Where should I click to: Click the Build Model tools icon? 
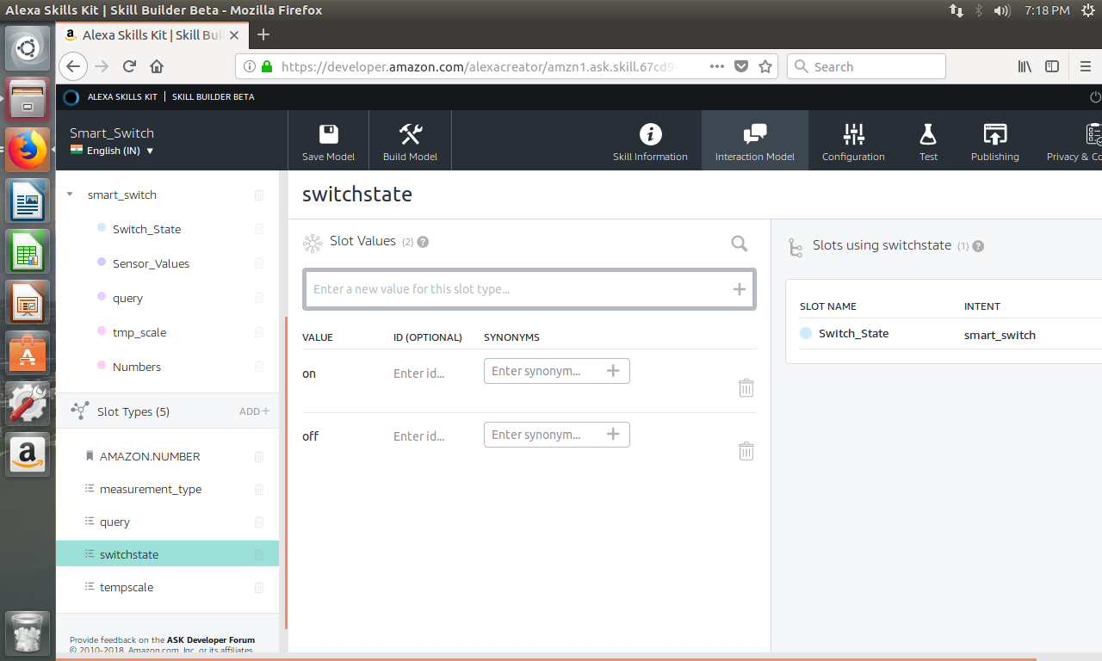(410, 134)
